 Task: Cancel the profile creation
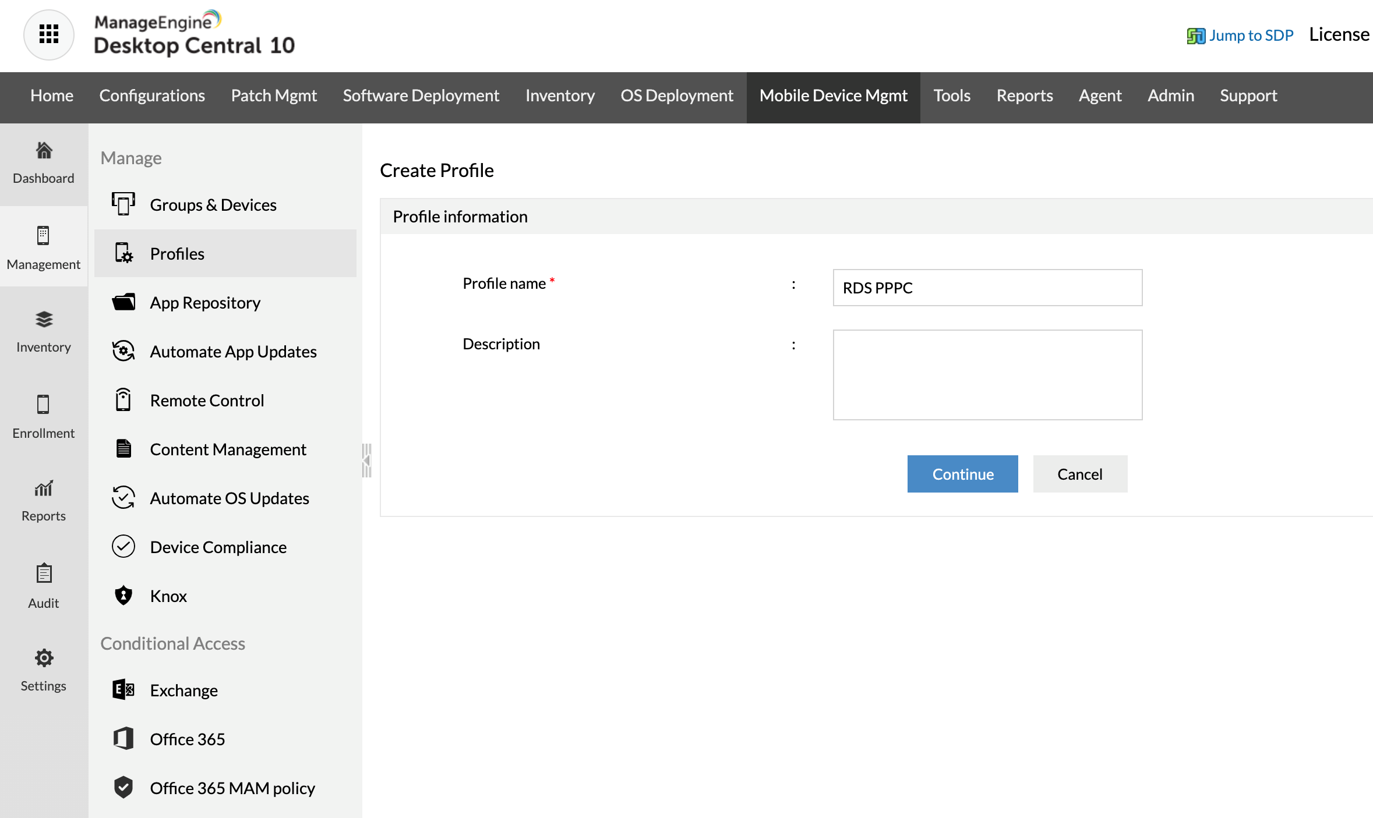[x=1079, y=474]
